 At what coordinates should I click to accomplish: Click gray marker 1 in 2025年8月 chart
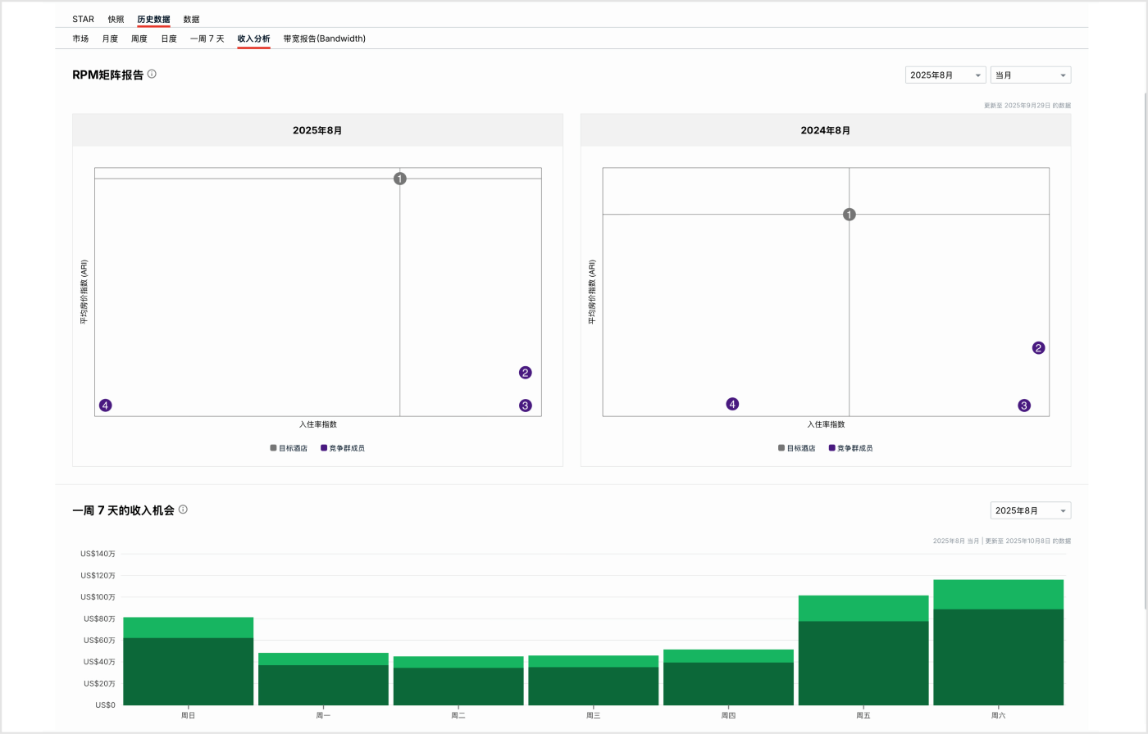(x=400, y=179)
